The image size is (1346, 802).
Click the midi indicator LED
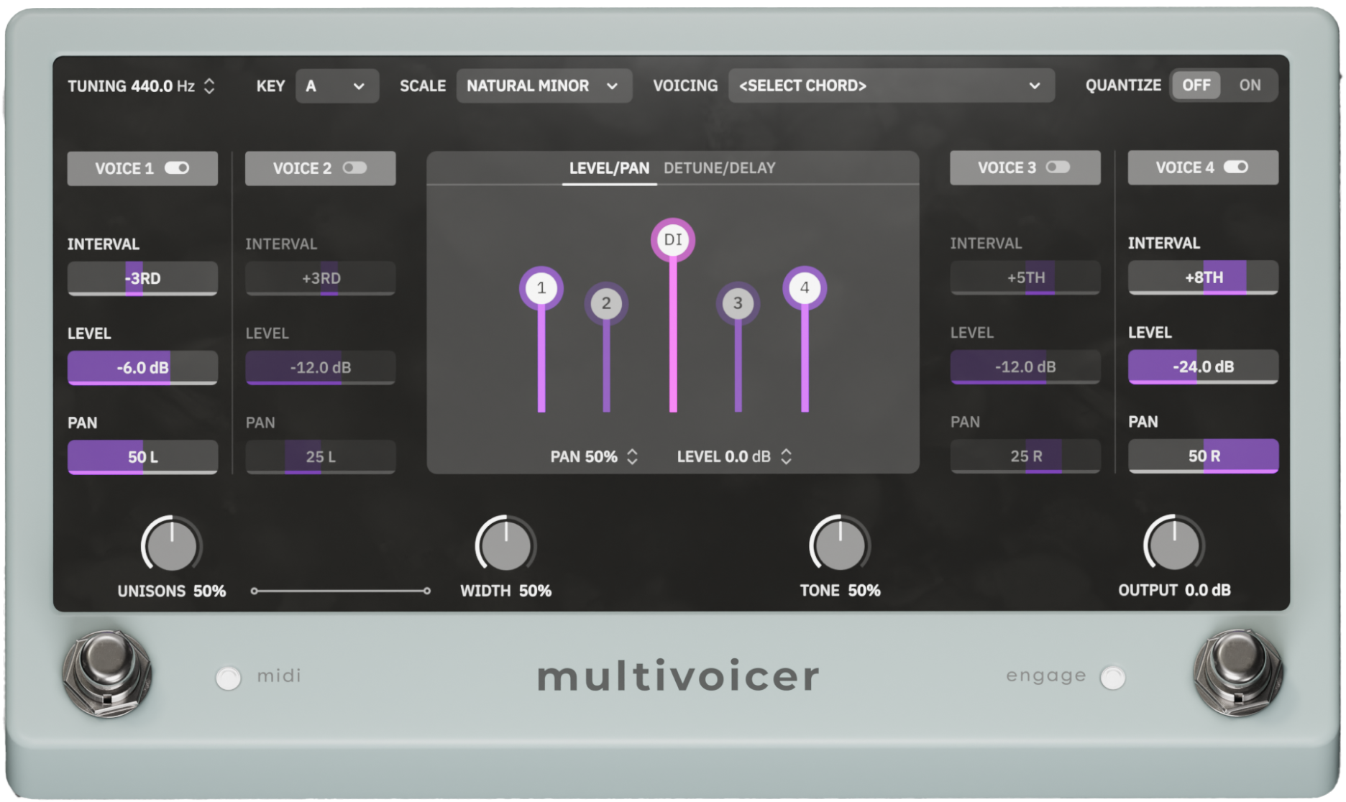(x=228, y=678)
